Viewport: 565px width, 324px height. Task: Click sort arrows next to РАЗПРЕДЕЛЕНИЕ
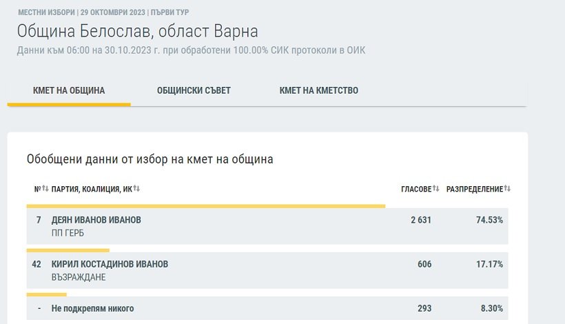(x=507, y=189)
